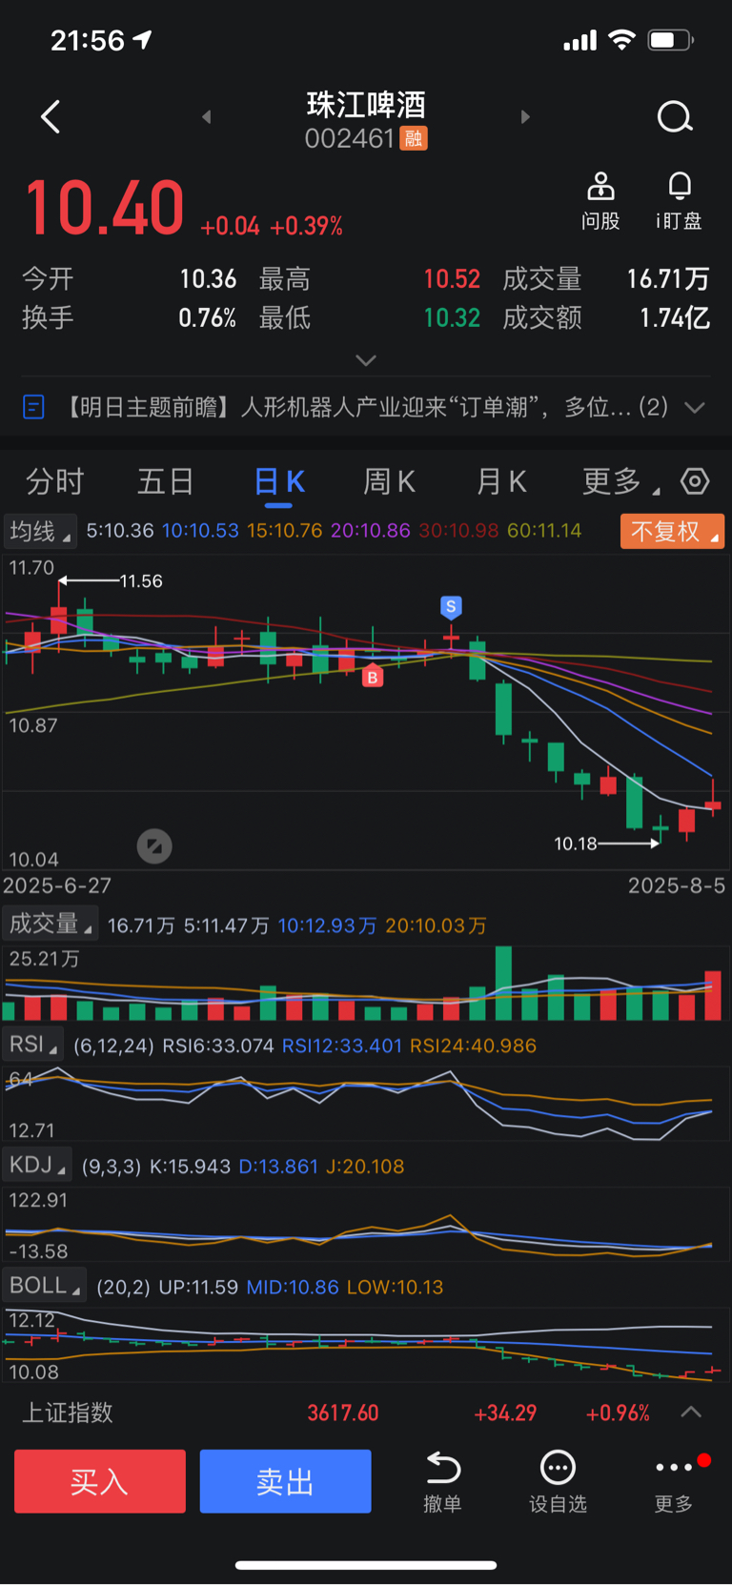
Task: Tap the +0.96% index change
Action: pyautogui.click(x=618, y=1412)
